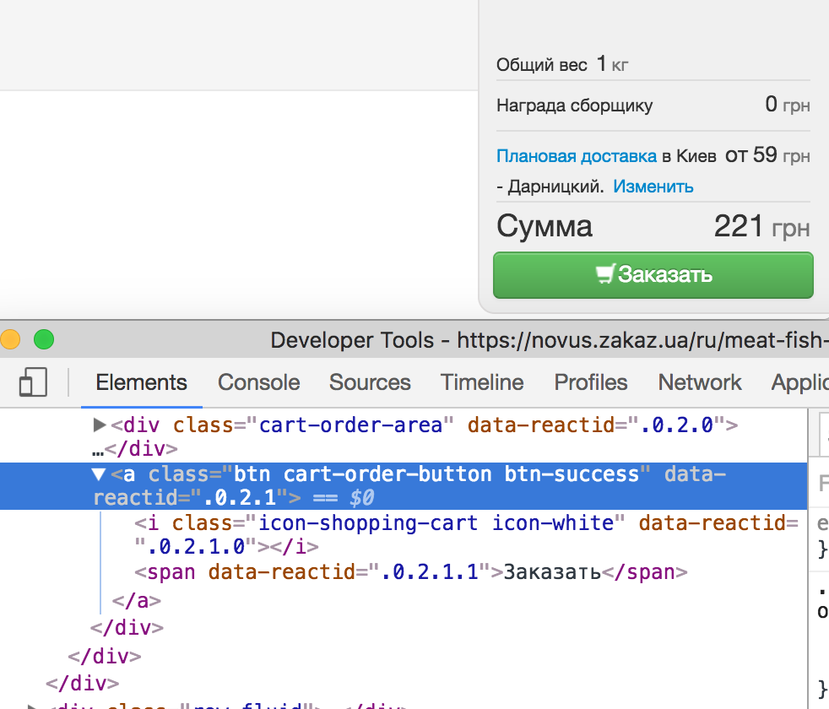Open the Timeline tab

click(x=482, y=382)
